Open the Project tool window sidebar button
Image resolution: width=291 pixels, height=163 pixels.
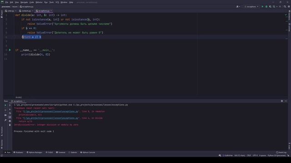2,14
